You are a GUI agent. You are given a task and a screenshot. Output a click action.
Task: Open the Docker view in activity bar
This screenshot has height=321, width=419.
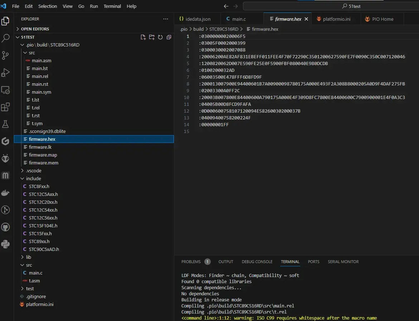(x=5, y=193)
